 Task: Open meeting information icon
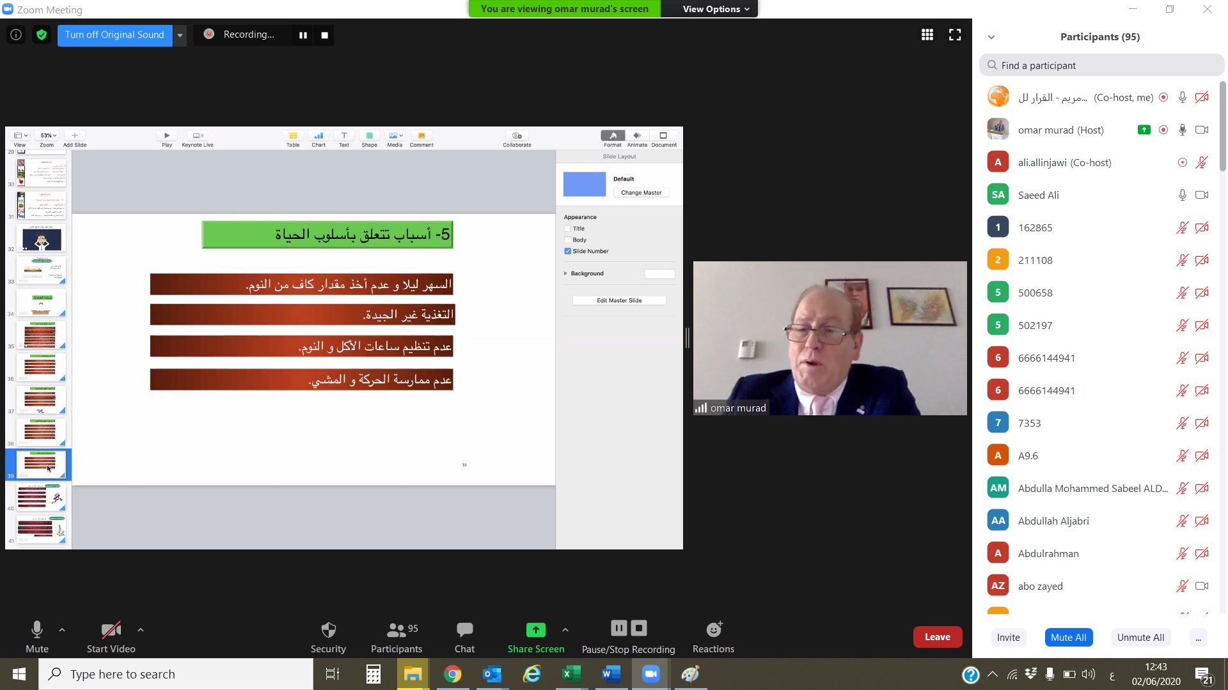click(16, 34)
